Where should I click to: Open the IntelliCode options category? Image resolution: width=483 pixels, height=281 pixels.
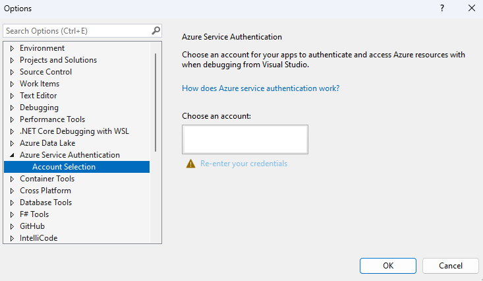click(x=38, y=238)
